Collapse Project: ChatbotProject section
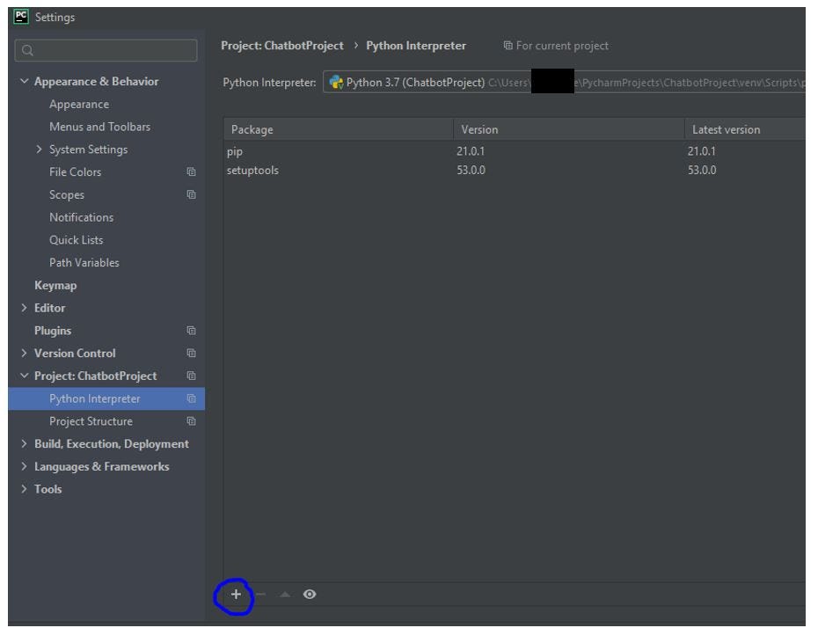Screen dimensions: 818x628 (x=24, y=376)
